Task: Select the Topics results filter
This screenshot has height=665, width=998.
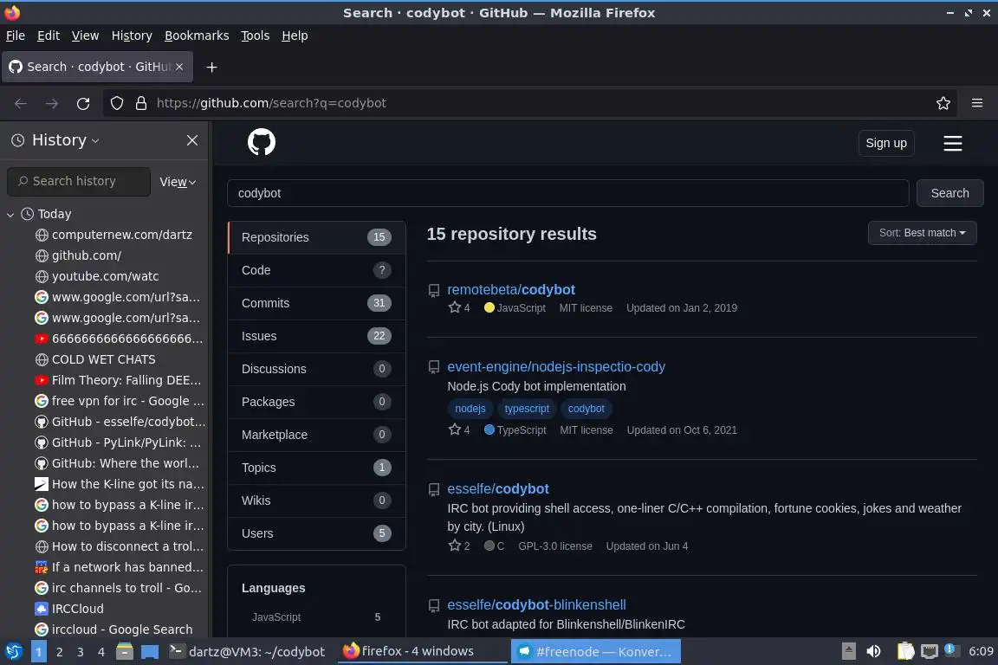Action: (316, 467)
